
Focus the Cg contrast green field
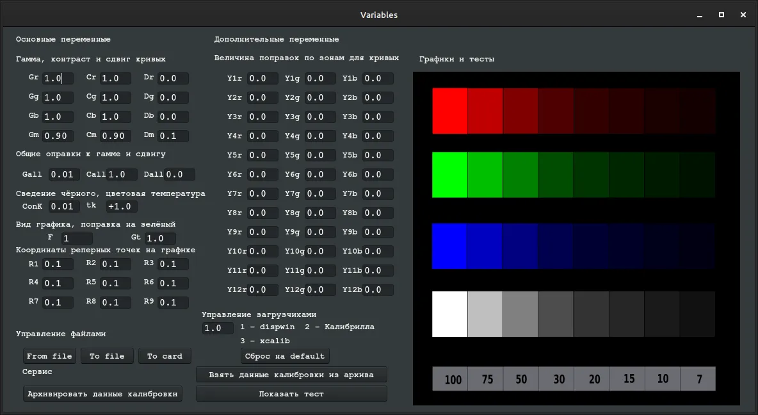[115, 98]
